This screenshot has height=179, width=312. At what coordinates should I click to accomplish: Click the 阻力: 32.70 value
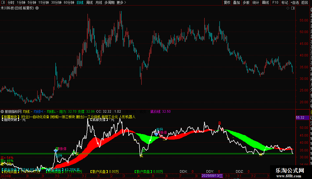[x=68, y=112]
